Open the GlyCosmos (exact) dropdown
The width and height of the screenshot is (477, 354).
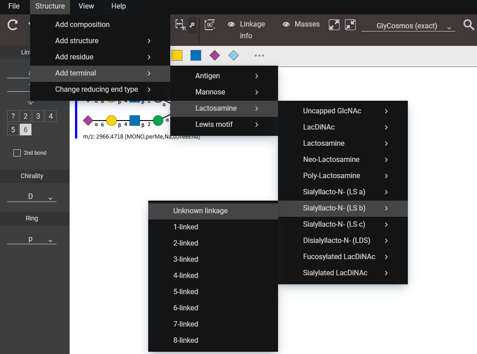408,26
